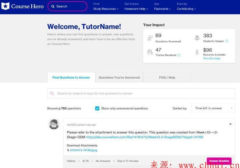The width and height of the screenshot is (240, 168).
Task: Dismiss the question card with X
Action: 230,124
